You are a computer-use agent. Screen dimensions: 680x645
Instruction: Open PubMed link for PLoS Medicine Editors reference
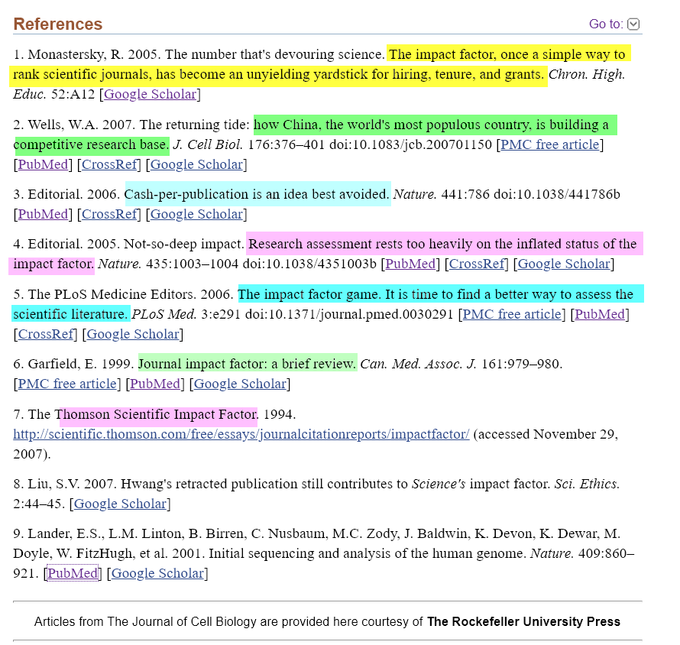tap(600, 314)
